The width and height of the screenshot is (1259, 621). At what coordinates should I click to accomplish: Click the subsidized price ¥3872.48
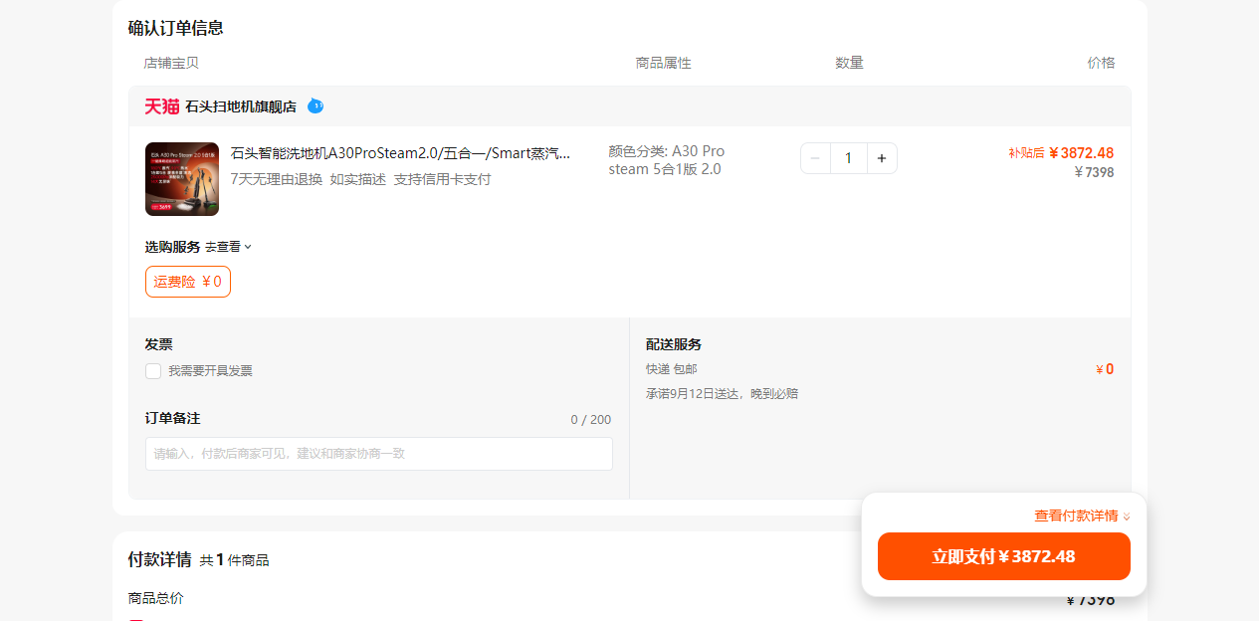(1081, 153)
